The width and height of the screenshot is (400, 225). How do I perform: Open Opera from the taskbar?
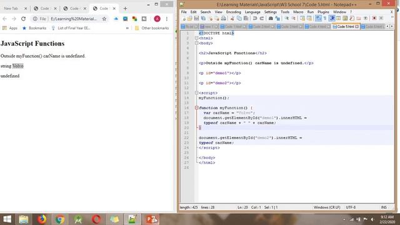(x=96, y=219)
